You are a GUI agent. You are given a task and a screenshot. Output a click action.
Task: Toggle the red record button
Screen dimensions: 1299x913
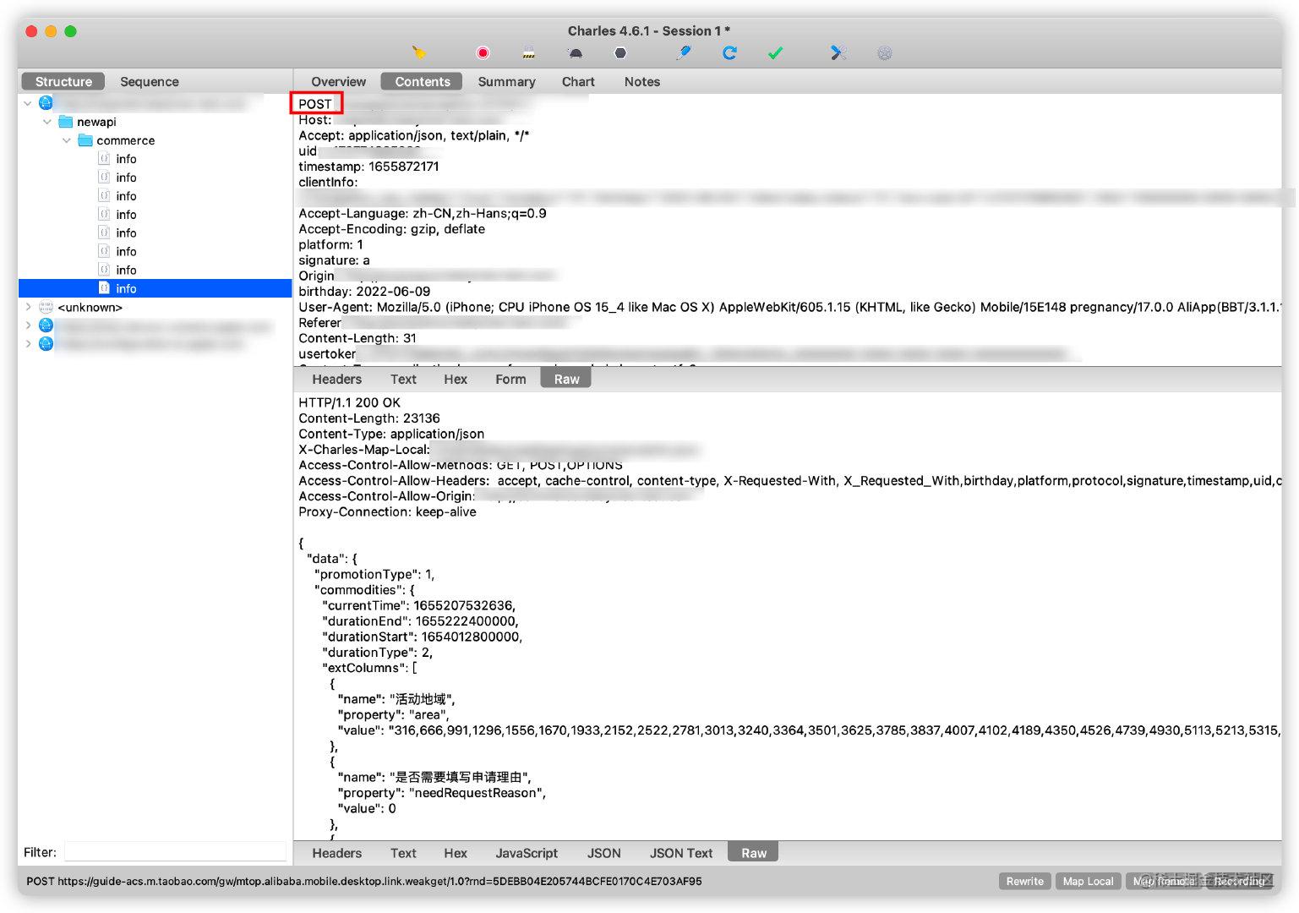[483, 53]
